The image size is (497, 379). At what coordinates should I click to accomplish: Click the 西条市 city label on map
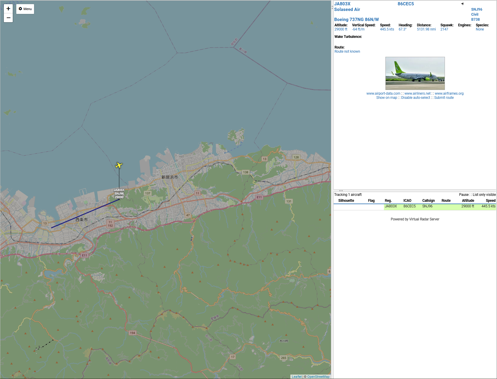tap(81, 220)
